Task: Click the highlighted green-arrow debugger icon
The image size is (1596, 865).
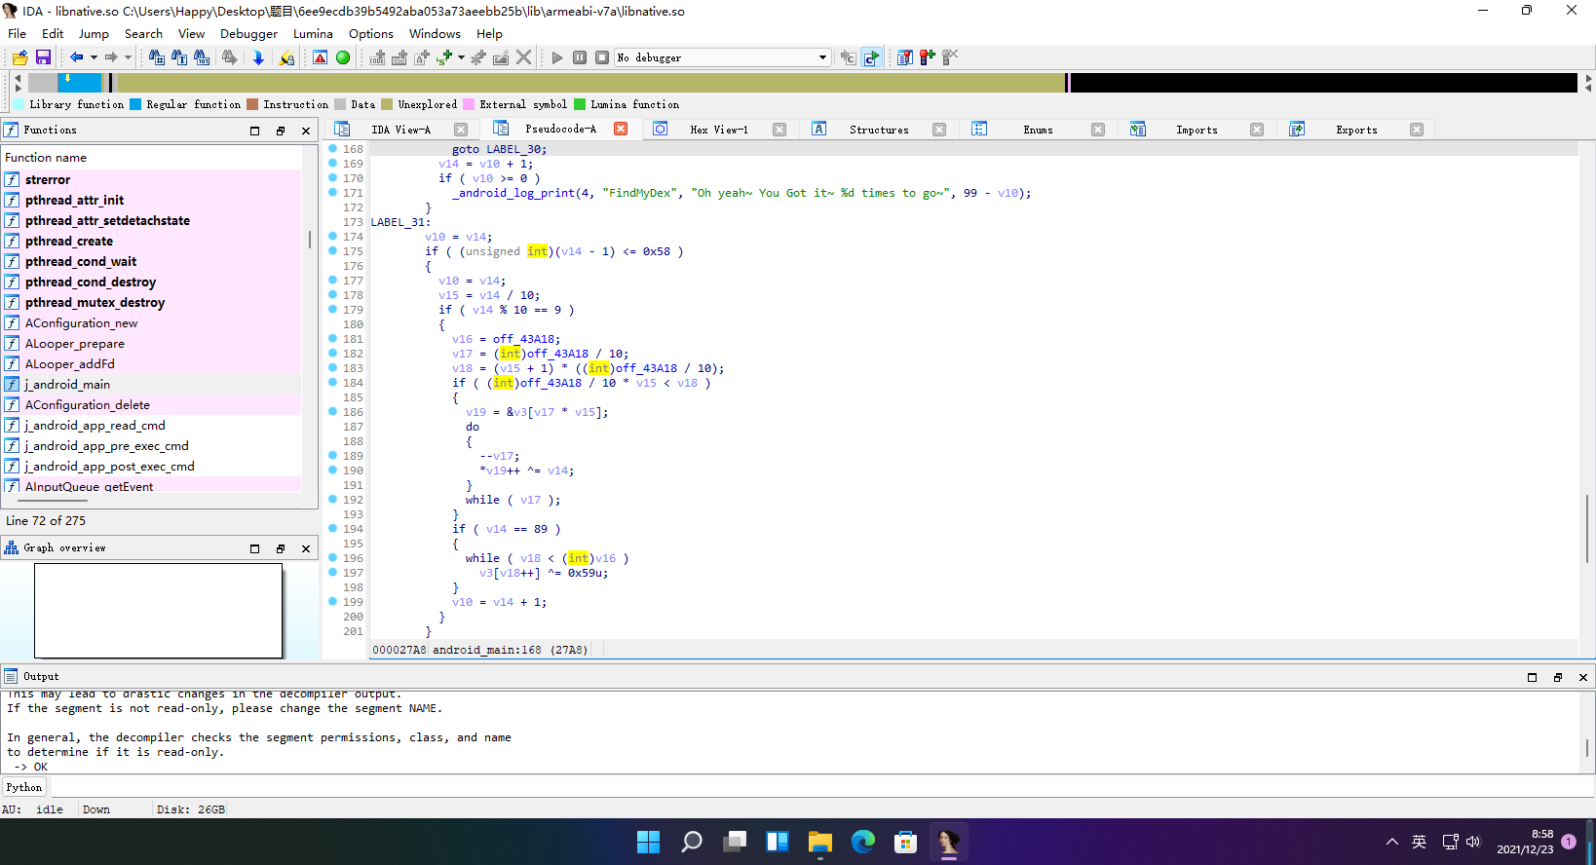Action: tap(871, 57)
